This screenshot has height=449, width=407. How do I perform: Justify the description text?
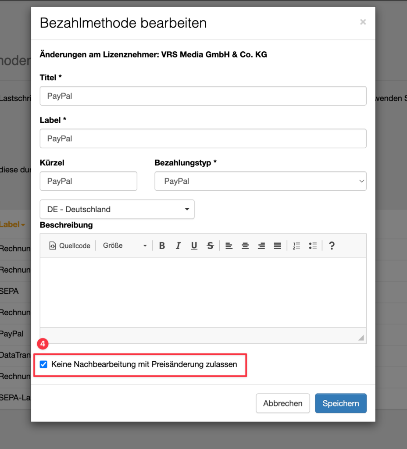pyautogui.click(x=277, y=246)
